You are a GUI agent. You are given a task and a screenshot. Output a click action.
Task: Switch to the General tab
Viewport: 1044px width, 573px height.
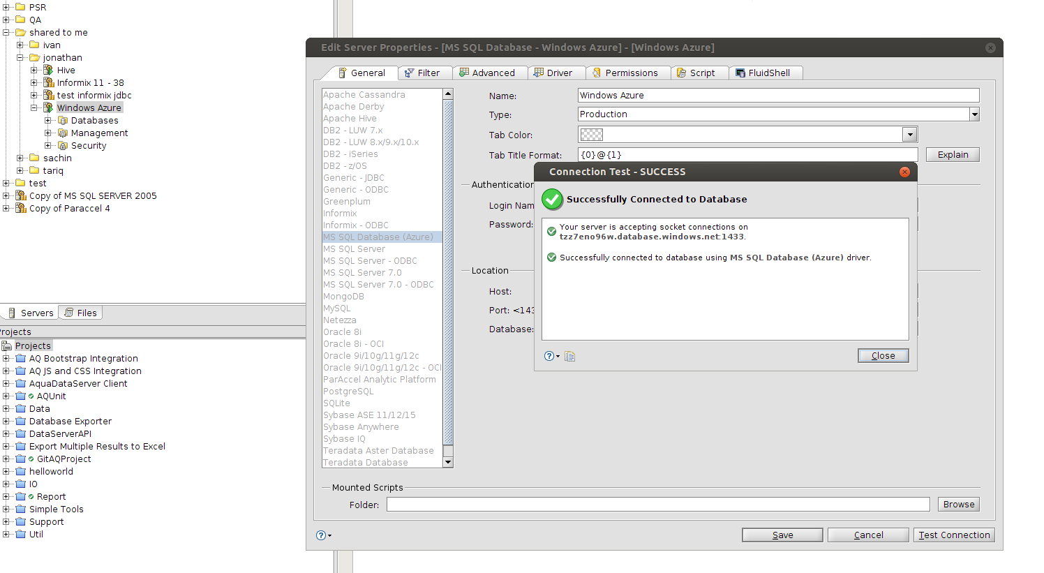[361, 73]
